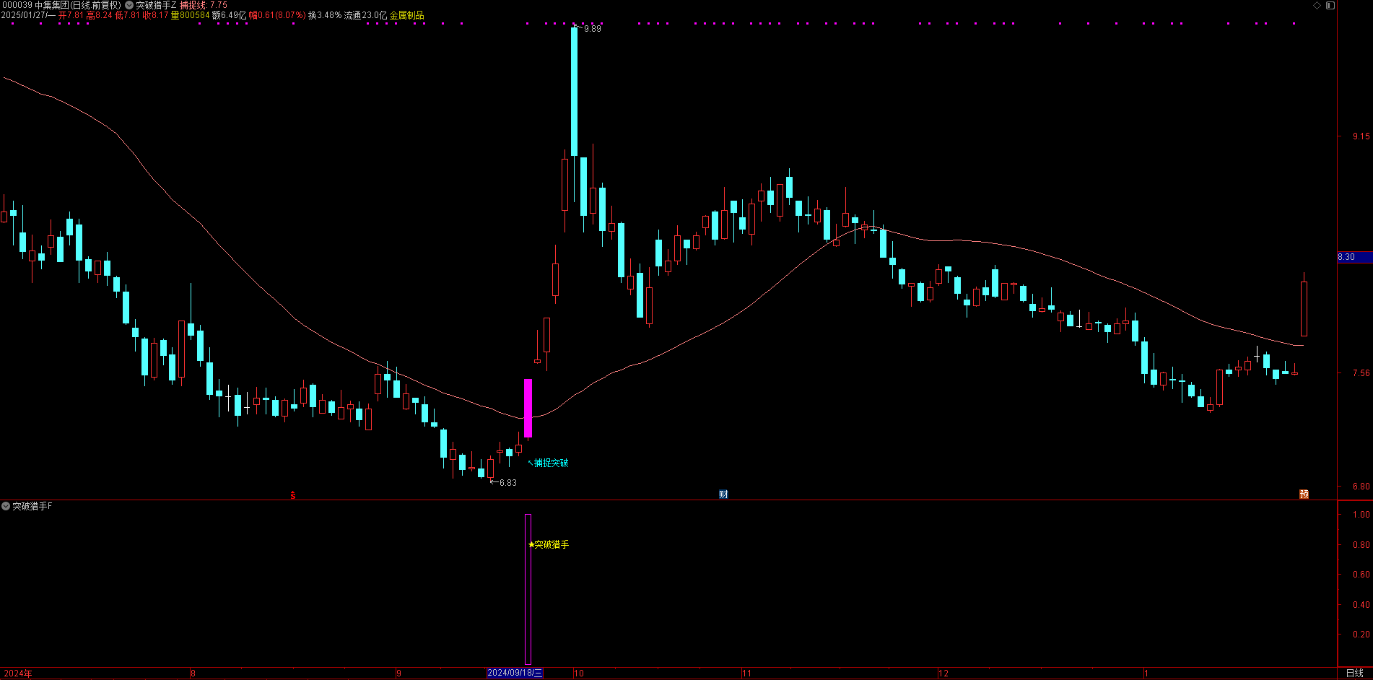This screenshot has width=1373, height=680.
Task: Click month 9 on the time axis
Action: tap(398, 674)
